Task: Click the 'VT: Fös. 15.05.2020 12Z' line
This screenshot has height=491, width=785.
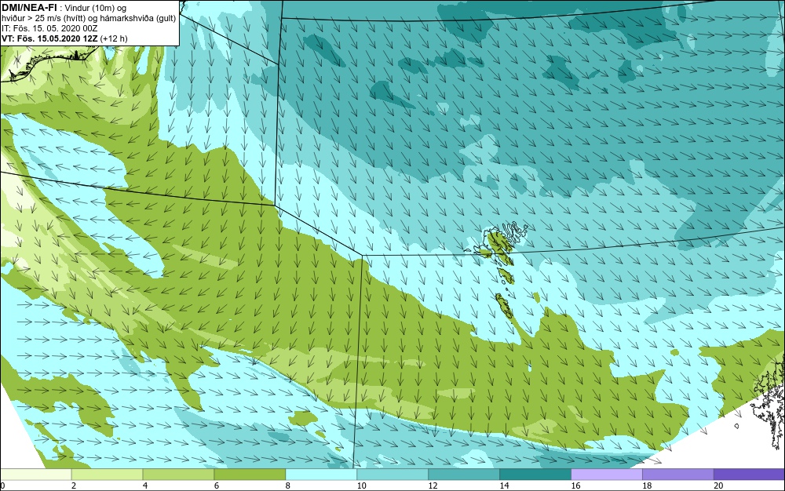Action: click(64, 38)
